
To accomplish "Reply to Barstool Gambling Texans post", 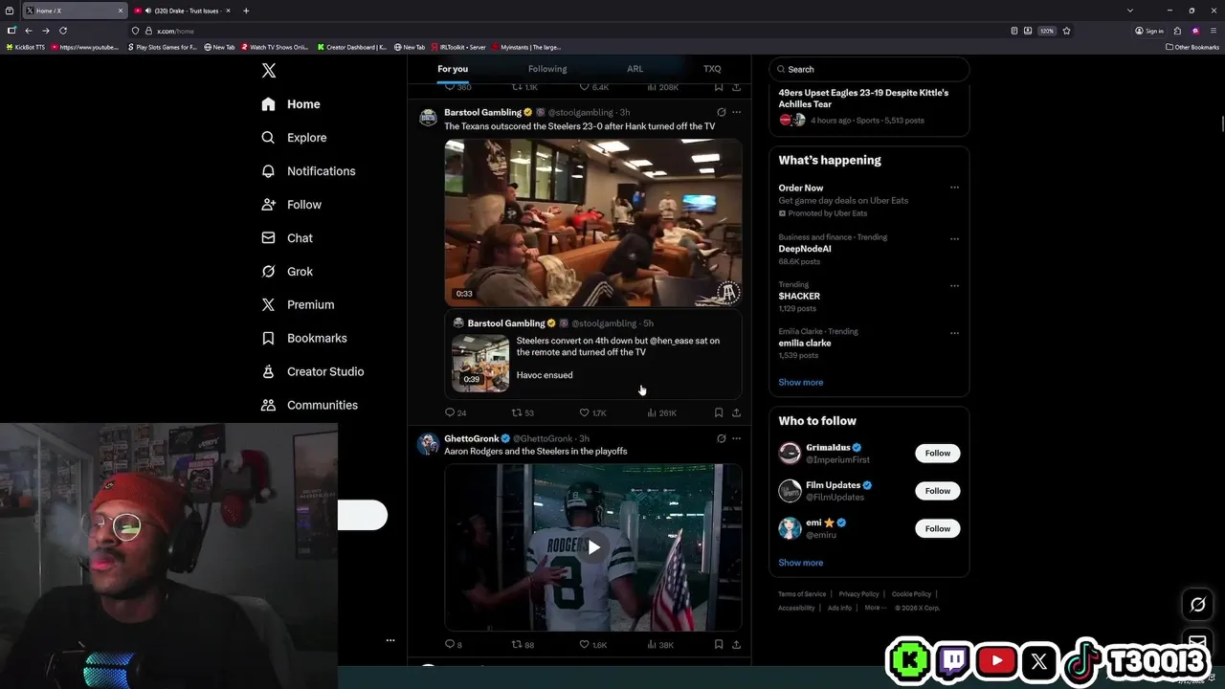I will coord(456,413).
